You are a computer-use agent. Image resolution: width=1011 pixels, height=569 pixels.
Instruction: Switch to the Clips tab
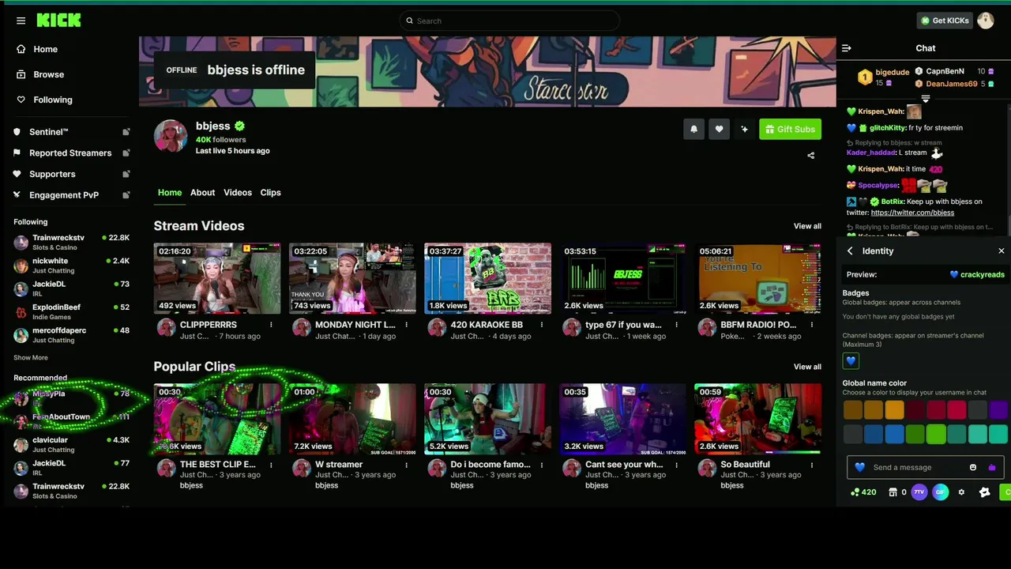pyautogui.click(x=270, y=193)
